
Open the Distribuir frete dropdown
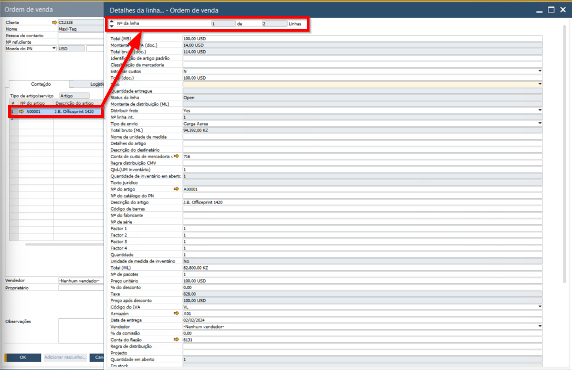540,110
